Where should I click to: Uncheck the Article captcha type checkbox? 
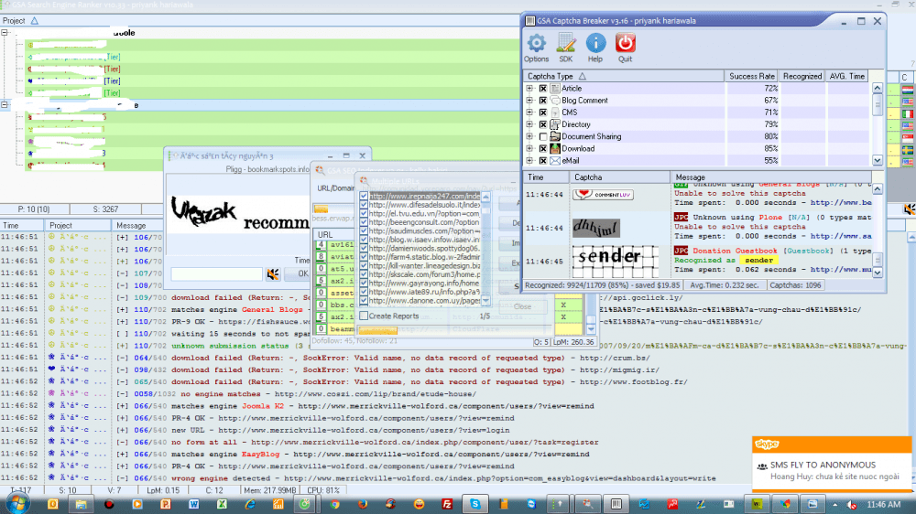pos(542,89)
